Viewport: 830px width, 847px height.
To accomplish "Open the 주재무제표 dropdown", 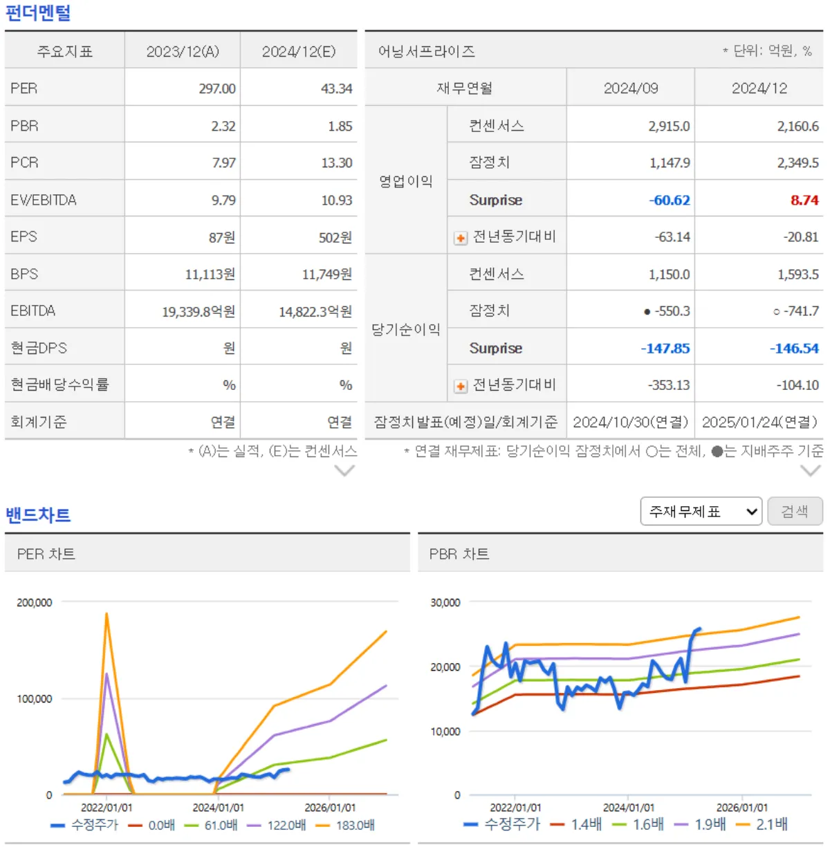I will pyautogui.click(x=701, y=512).
